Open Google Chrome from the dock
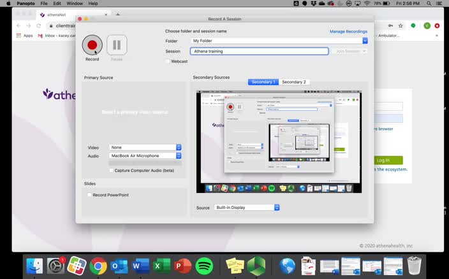 click(98, 266)
